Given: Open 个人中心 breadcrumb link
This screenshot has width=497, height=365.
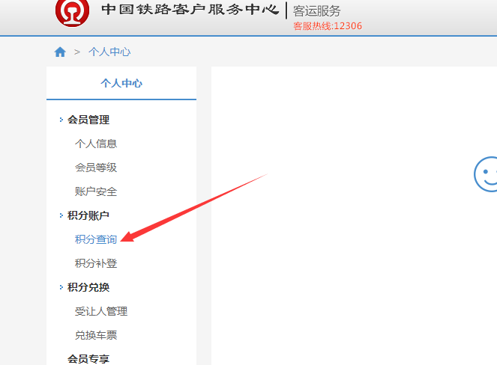Looking at the screenshot, I should click(x=109, y=52).
